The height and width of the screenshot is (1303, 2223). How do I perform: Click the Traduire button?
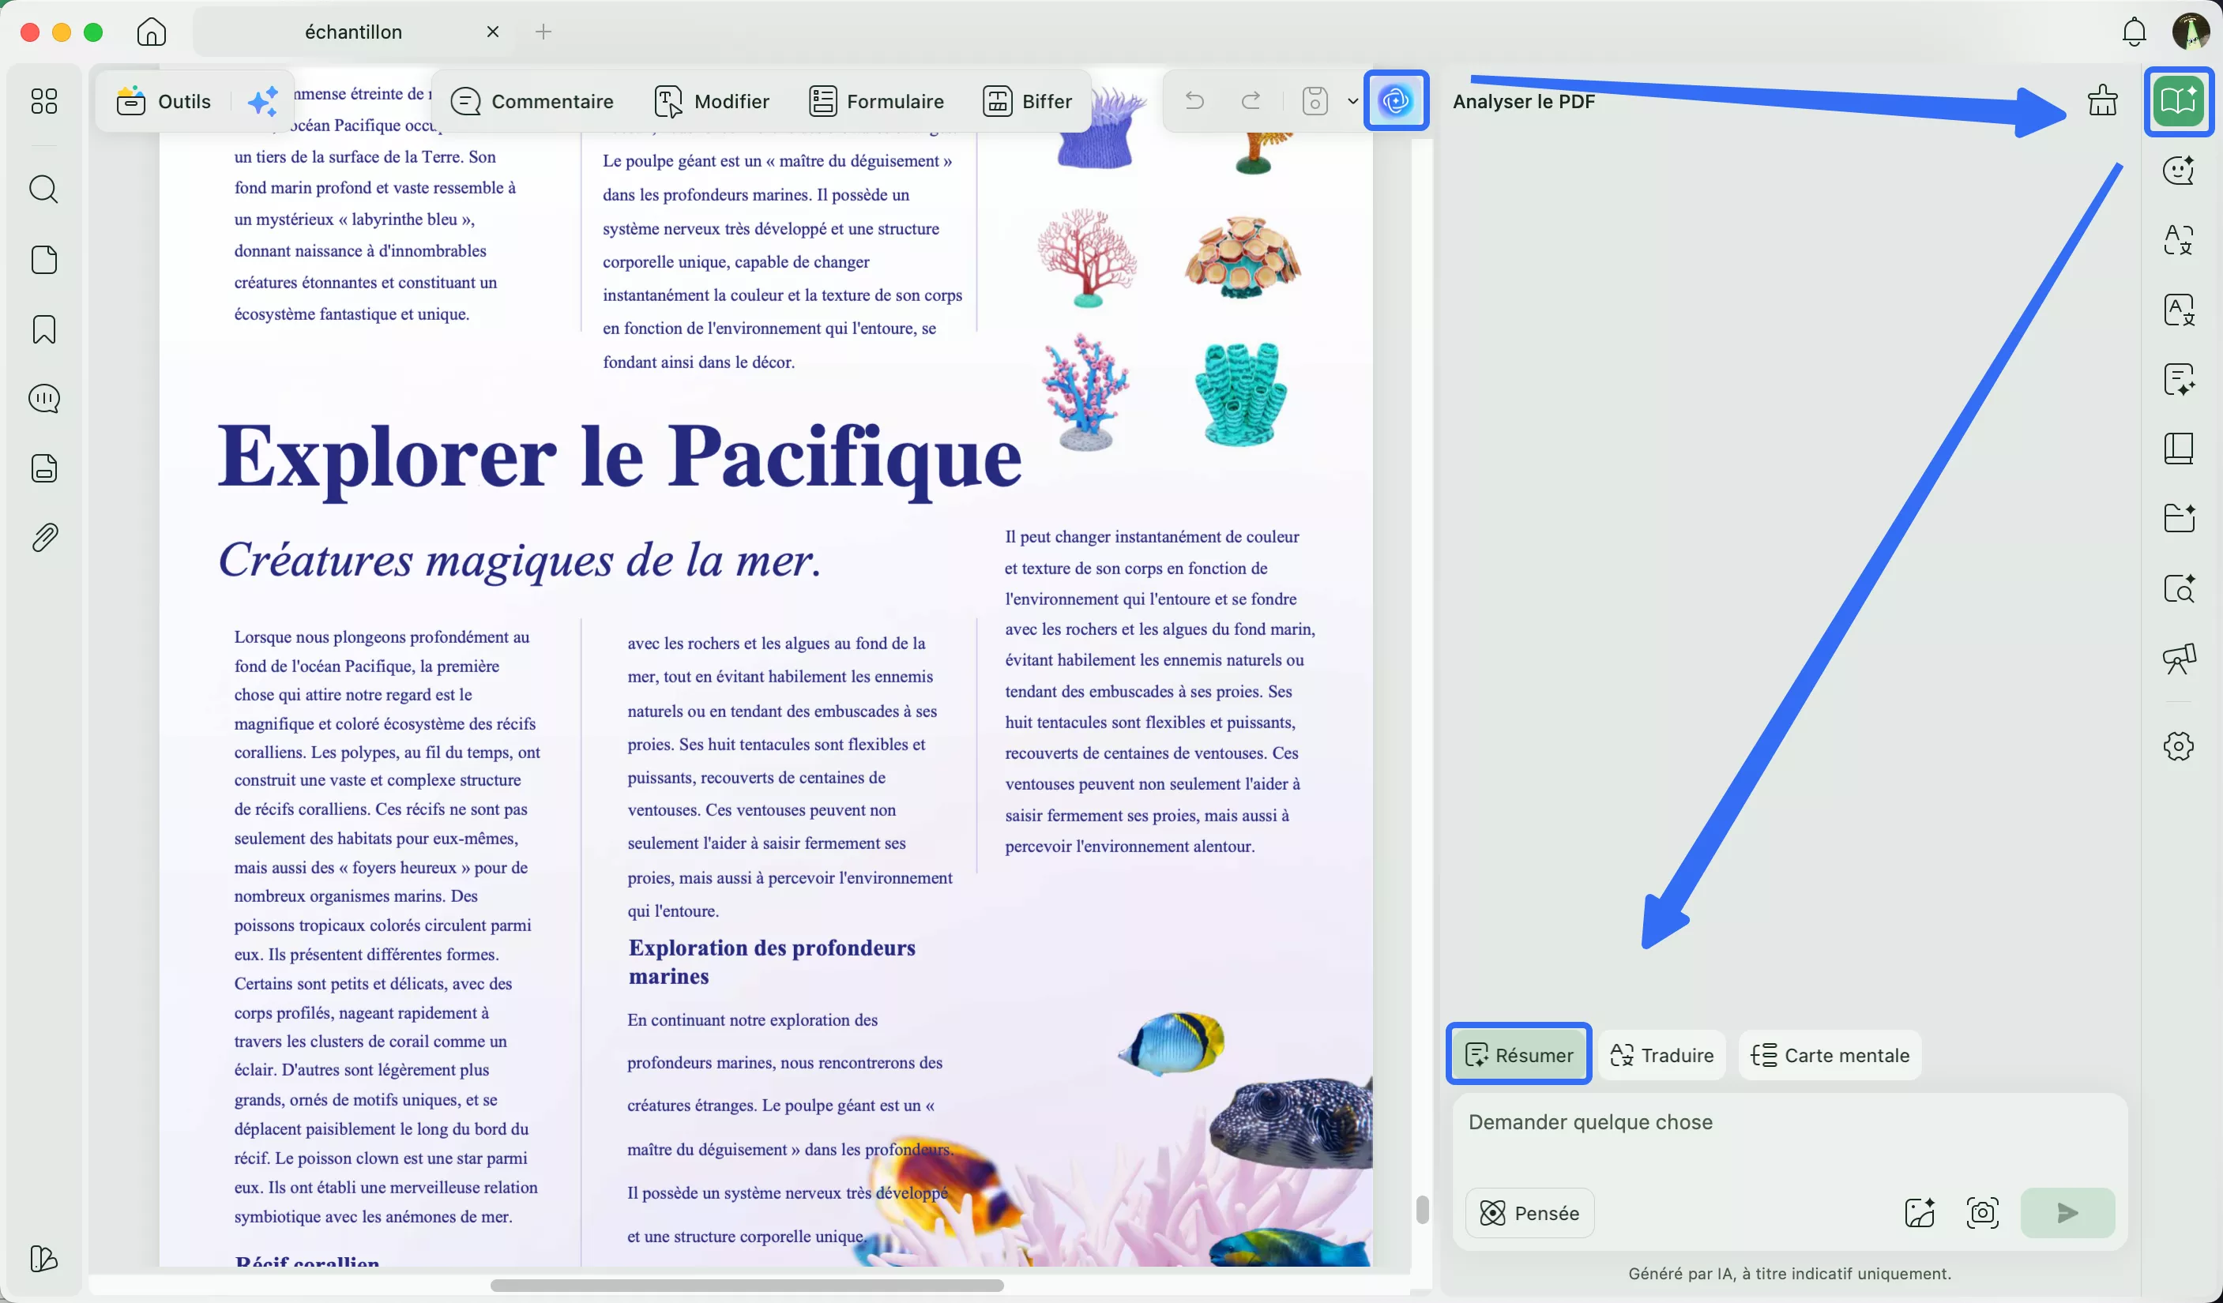(x=1661, y=1054)
